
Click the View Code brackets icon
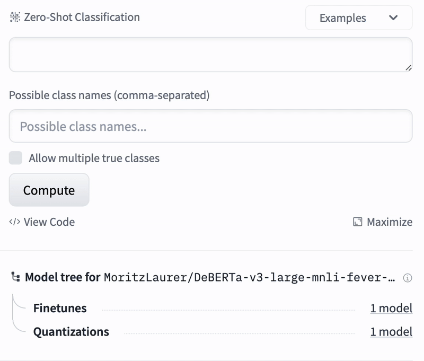15,222
